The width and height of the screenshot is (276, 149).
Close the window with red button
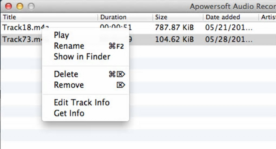tap(8, 6)
